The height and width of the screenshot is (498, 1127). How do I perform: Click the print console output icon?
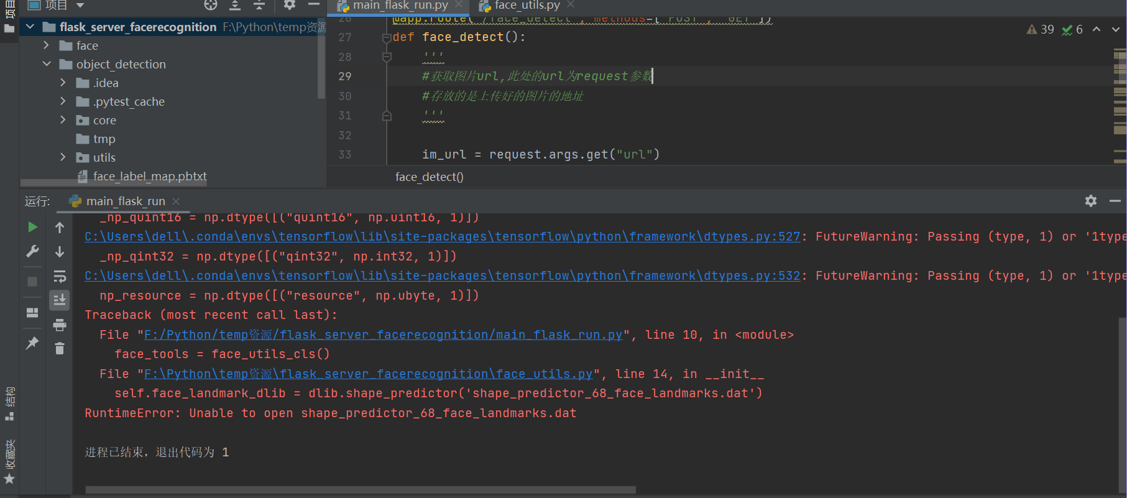(x=60, y=325)
